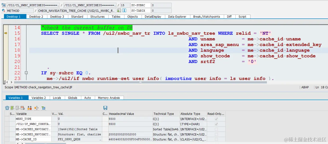The height and width of the screenshot is (144, 328).
Task: Open the Script tab
Action: tap(242, 16)
